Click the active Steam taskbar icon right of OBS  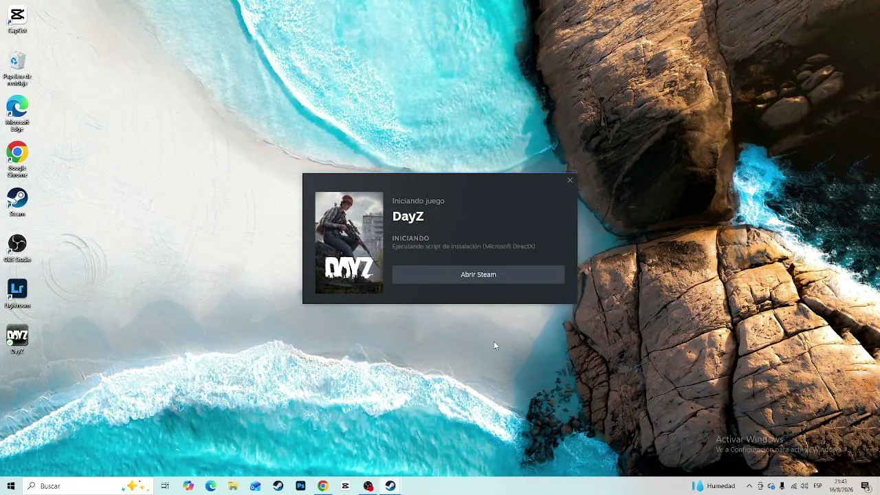pos(390,486)
